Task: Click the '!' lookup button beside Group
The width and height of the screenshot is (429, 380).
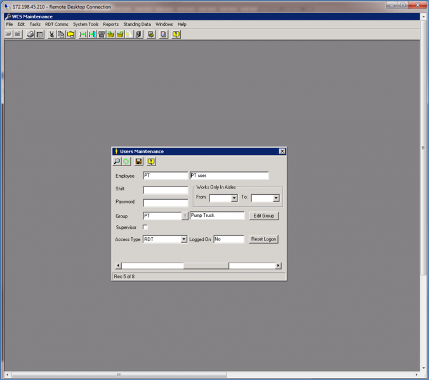Action: (185, 216)
